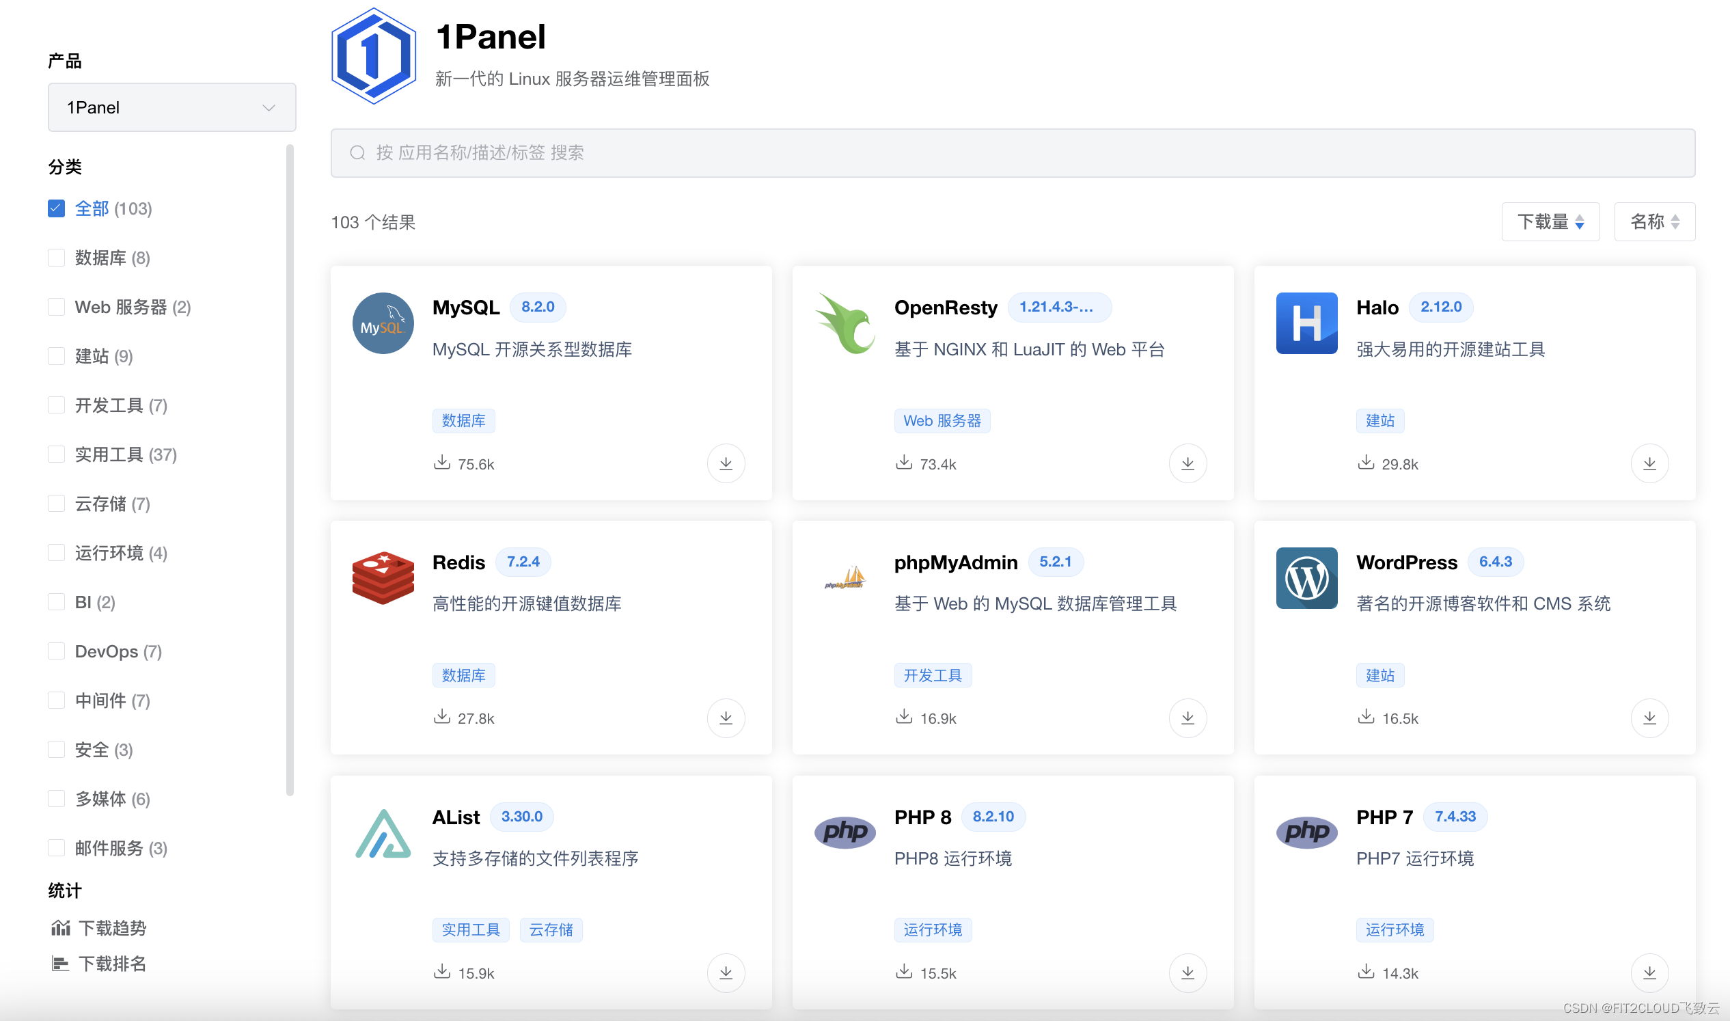1730x1021 pixels.
Task: Enable the 实用工具 (37) filter checkbox
Action: click(x=57, y=454)
